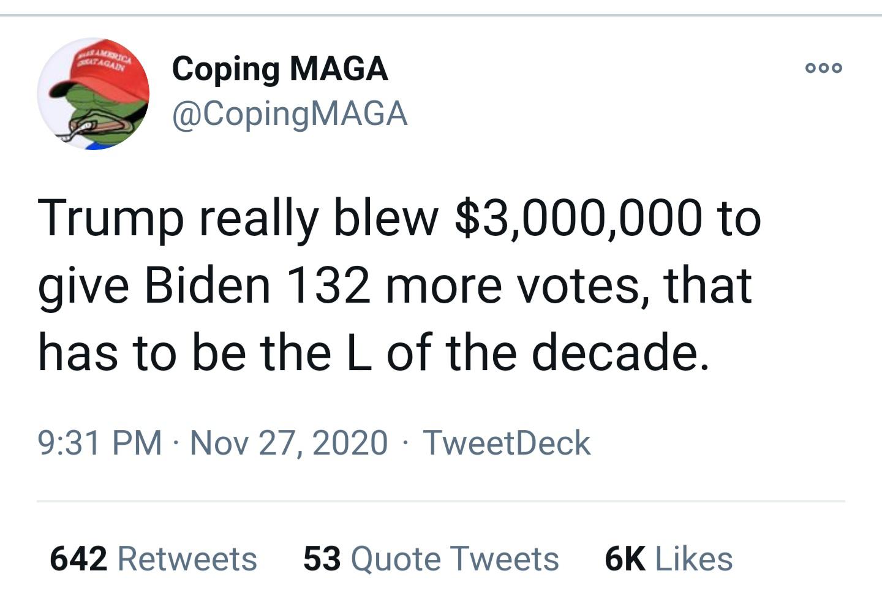This screenshot has width=882, height=612.
Task: View the Quote Tweets label list
Action: click(455, 559)
